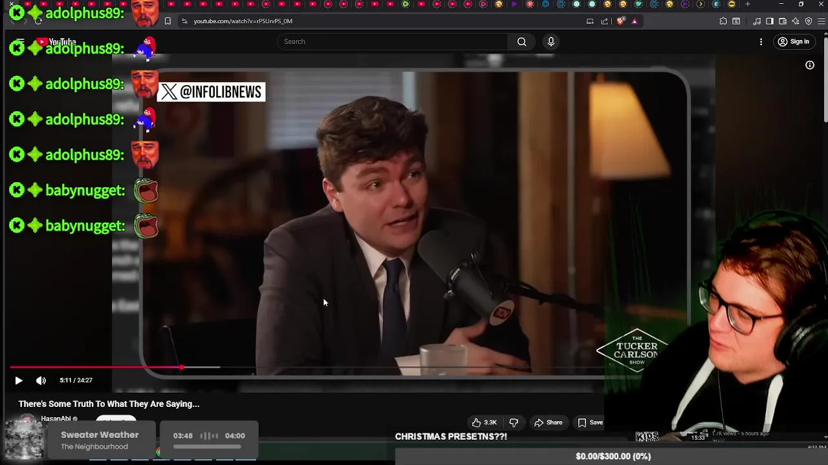Click the VPN shield icon in toolbar
Screen dimensions: 828x465
[x=809, y=21]
